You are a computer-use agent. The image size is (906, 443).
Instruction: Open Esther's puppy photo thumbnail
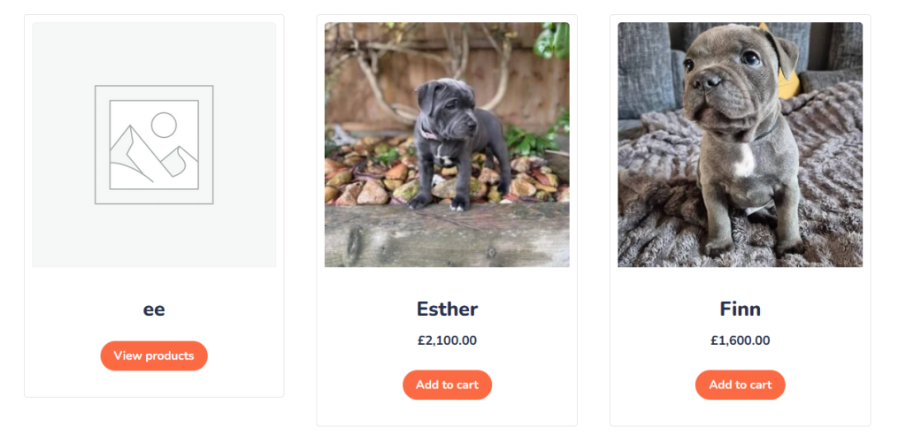447,144
